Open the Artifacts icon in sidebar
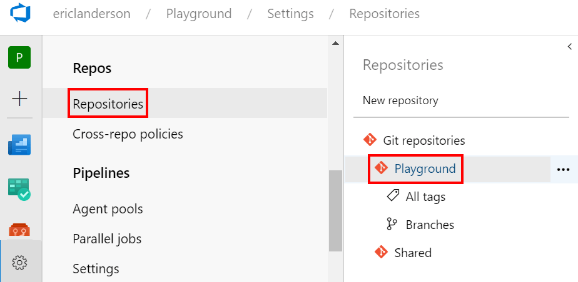This screenshot has width=578, height=282. 19,230
